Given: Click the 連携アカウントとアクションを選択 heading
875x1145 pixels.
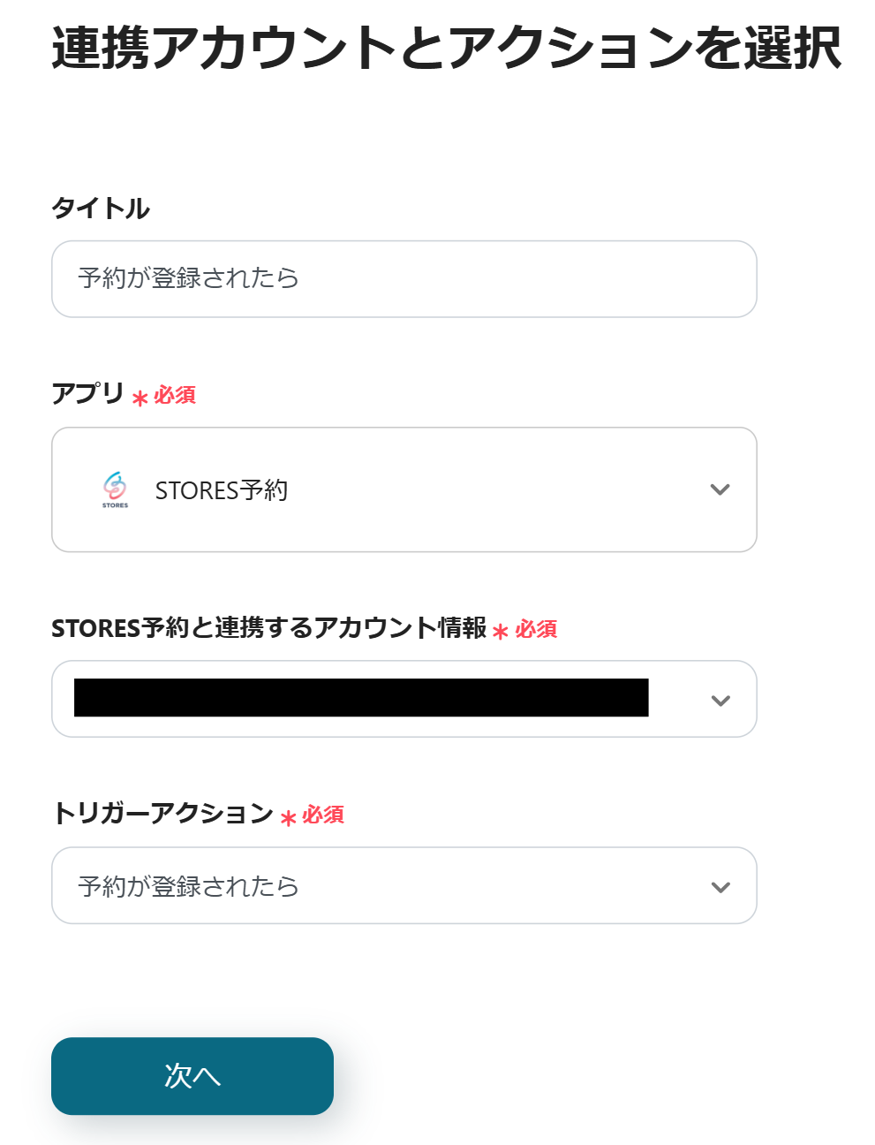Looking at the screenshot, I should tap(446, 48).
